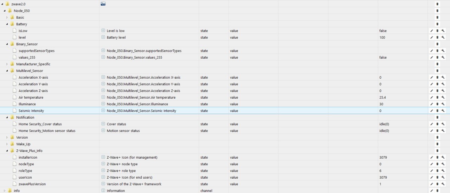Delete the Node_050 folder

(x=437, y=11)
